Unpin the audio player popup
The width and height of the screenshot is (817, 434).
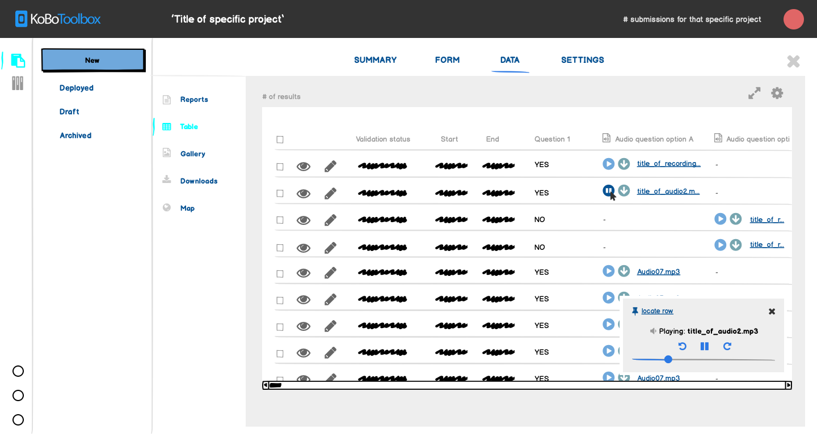tap(636, 310)
